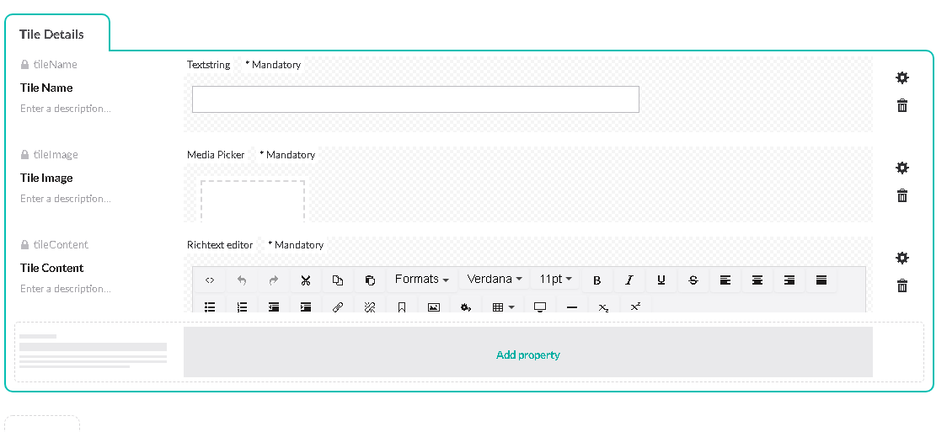Insert an image from media picker icon
This screenshot has width=947, height=432.
434,307
